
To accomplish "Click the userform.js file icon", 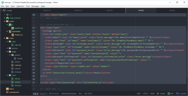I will (13, 28).
